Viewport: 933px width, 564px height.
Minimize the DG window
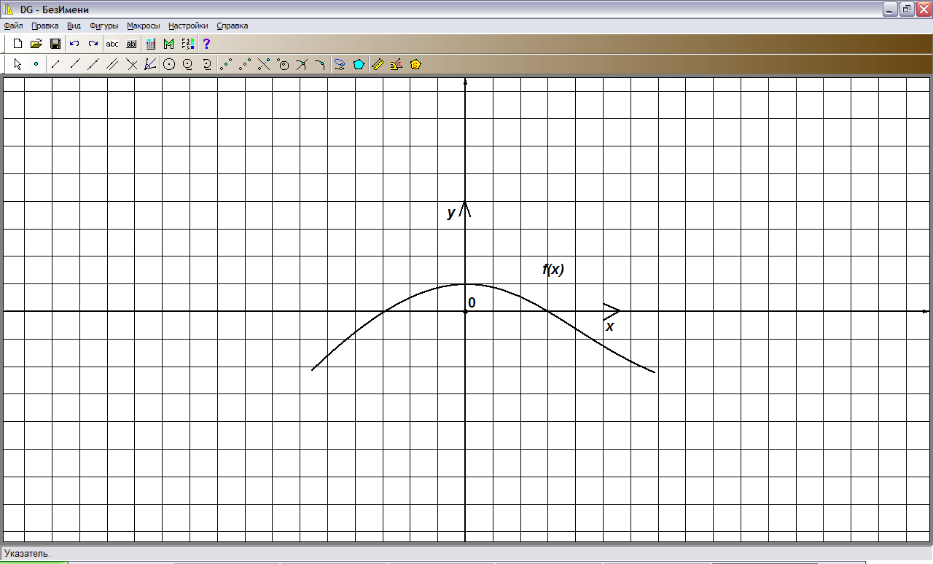pyautogui.click(x=890, y=9)
